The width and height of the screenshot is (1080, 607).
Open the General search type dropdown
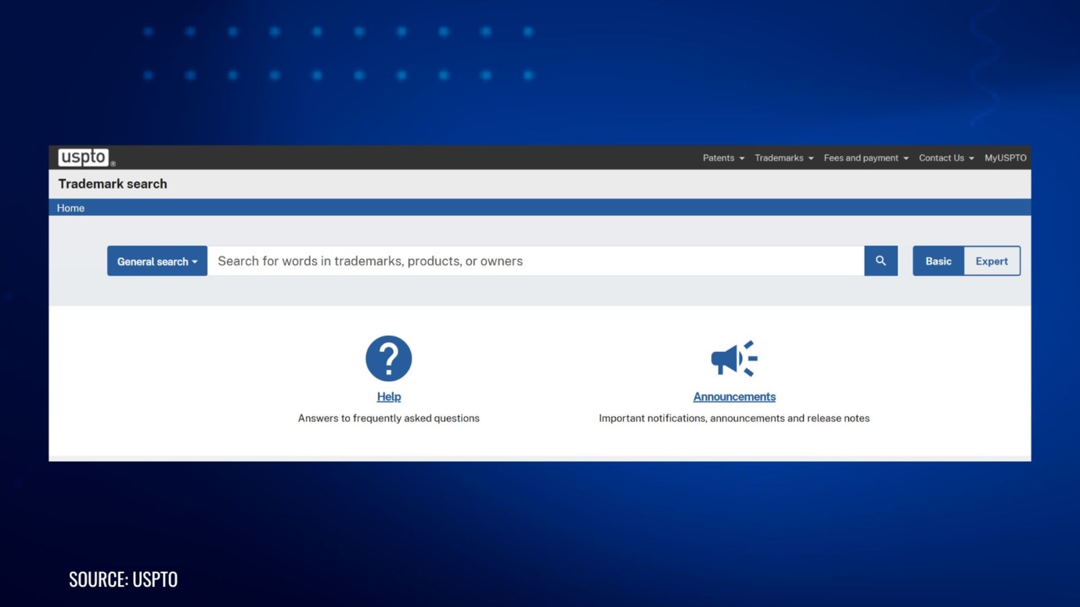[x=157, y=260]
